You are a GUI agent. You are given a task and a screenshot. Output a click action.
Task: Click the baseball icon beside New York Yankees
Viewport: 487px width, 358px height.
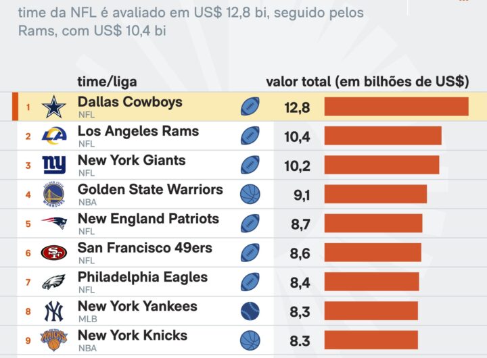[x=250, y=311]
